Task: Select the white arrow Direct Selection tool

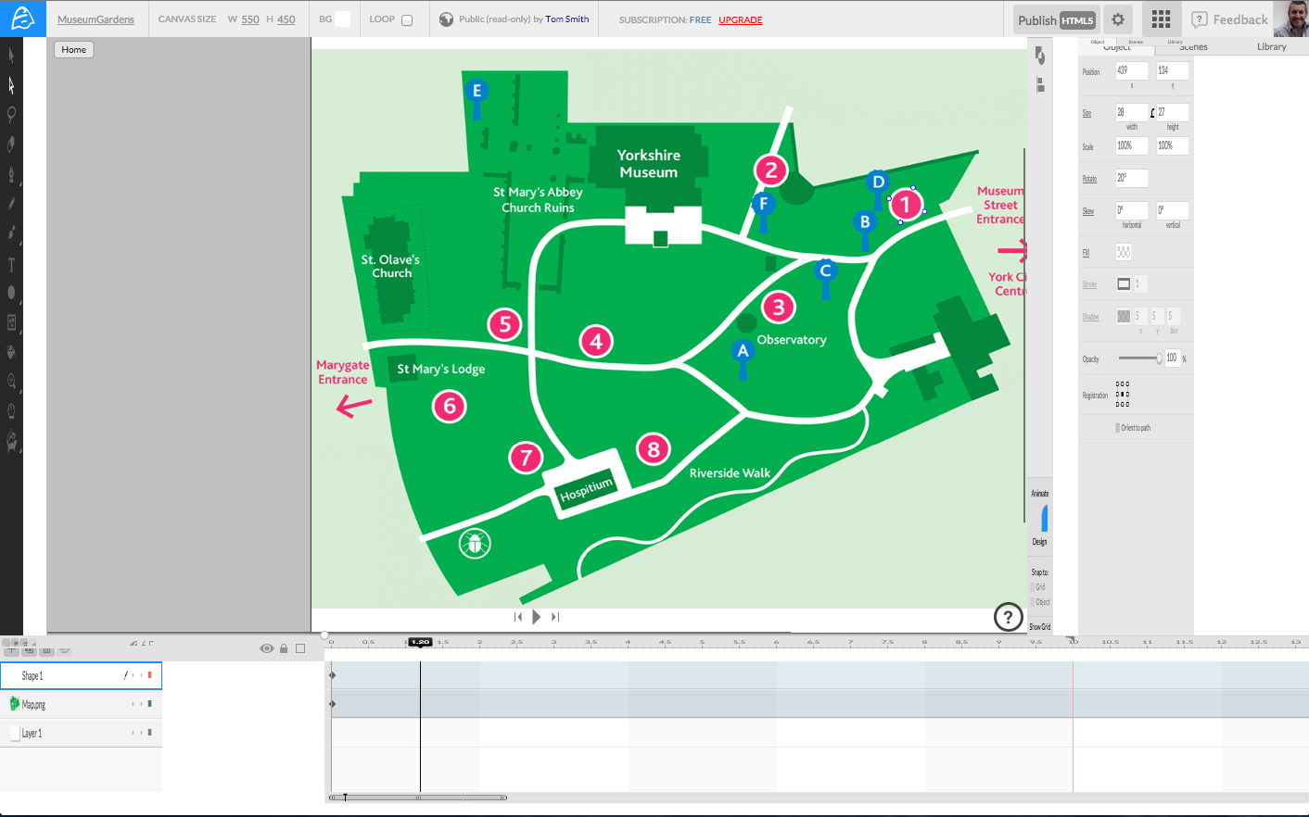Action: [x=11, y=85]
